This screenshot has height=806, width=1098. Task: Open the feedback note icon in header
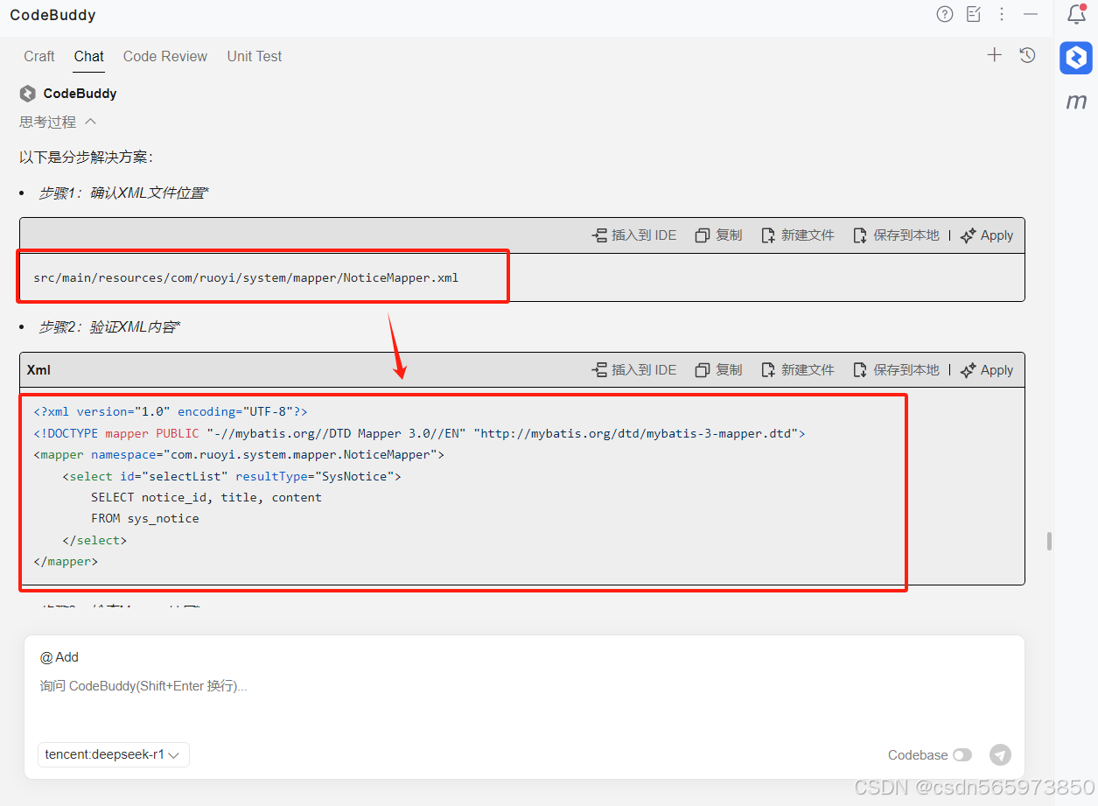click(974, 14)
